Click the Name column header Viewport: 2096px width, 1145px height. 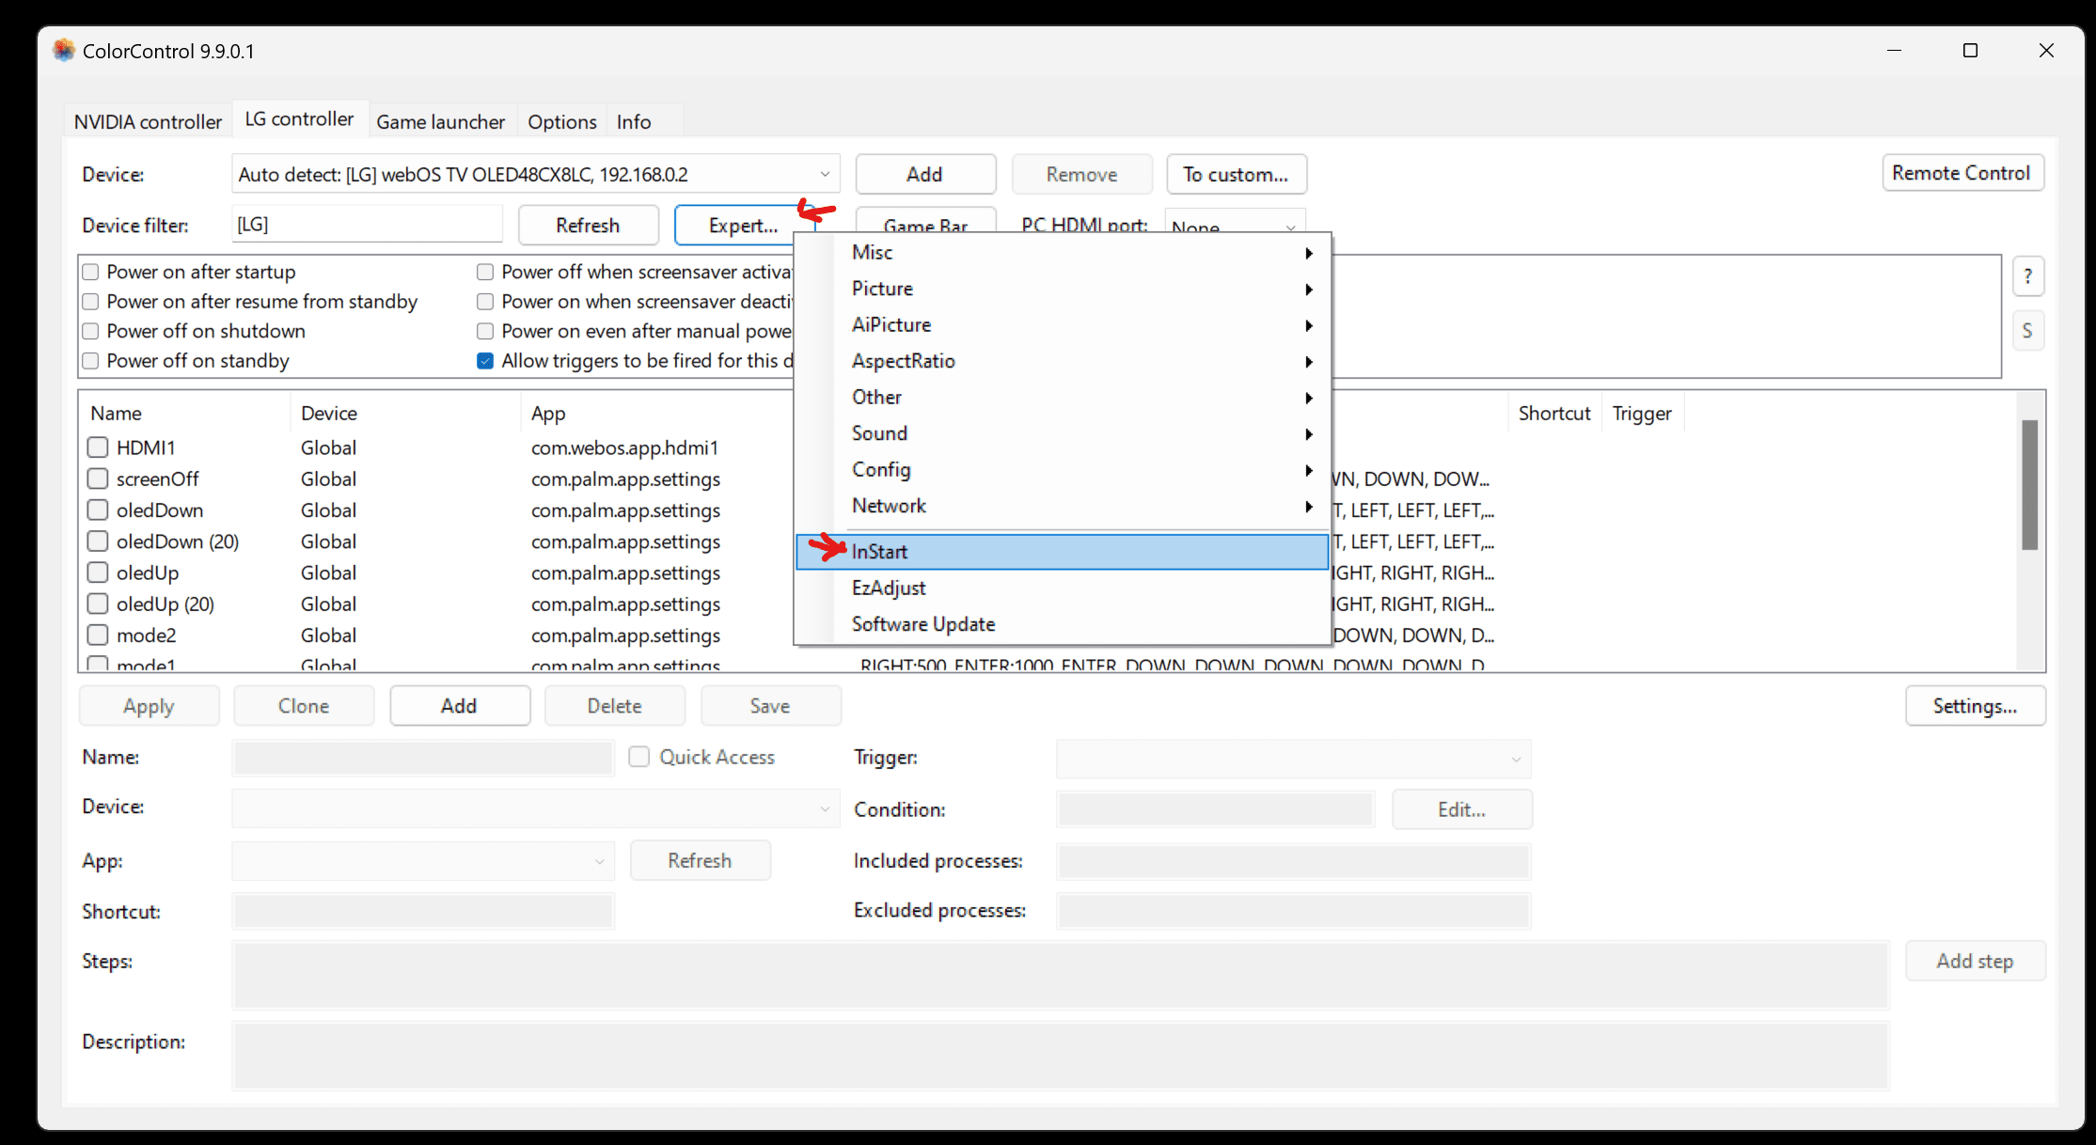click(116, 414)
